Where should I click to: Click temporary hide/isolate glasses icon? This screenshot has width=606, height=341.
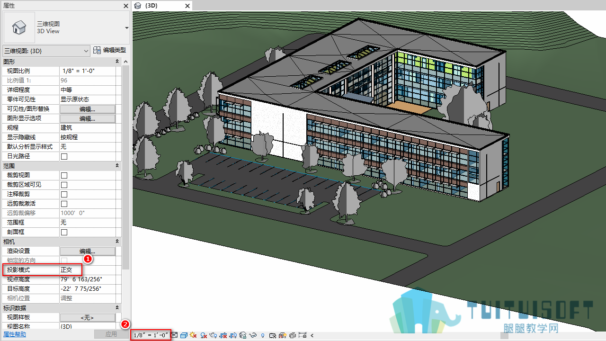(253, 335)
